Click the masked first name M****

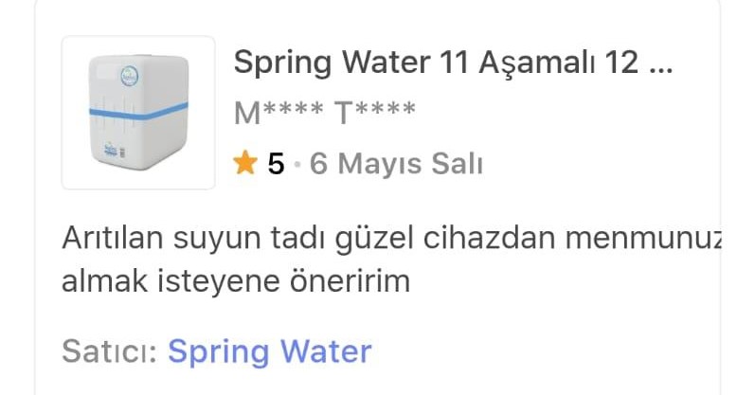(279, 113)
